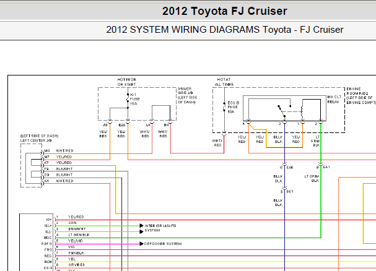This screenshot has height=271, width=376.
Task: Click the BRN/WHT wire color on pin 3
Action: (77, 229)
